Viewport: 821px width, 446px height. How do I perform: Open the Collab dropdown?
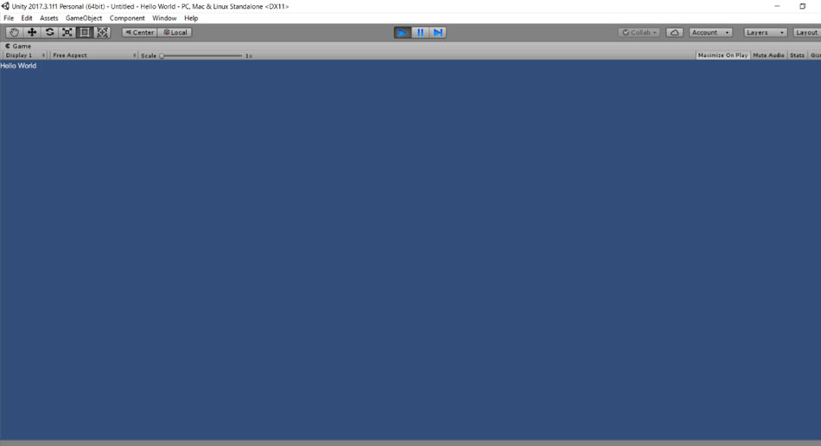(639, 33)
